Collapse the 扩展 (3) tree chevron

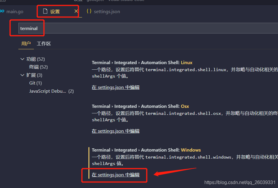(22, 75)
